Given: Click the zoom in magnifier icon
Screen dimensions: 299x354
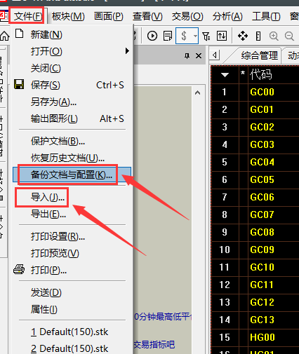Looking at the screenshot, I should click(274, 36).
